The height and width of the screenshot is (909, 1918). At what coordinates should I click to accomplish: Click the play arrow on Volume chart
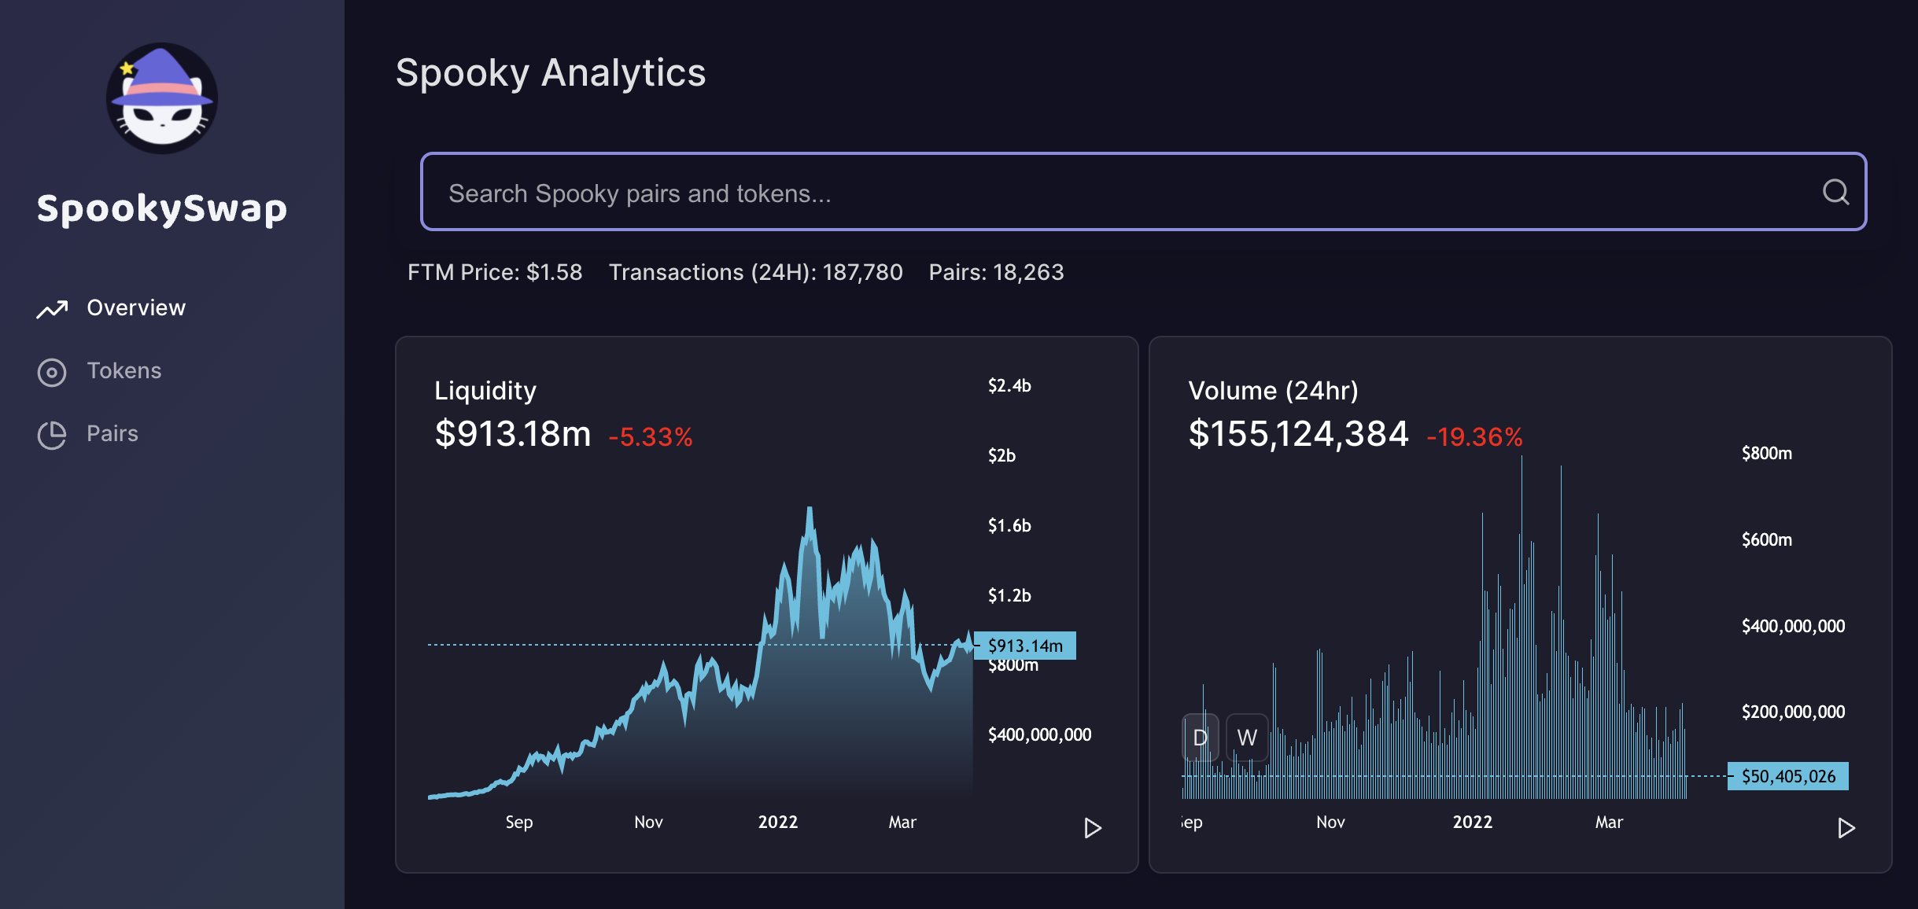1846,828
